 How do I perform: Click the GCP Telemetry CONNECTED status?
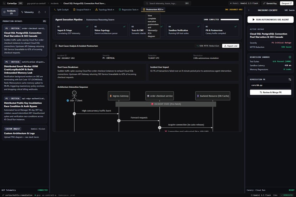[43, 190]
